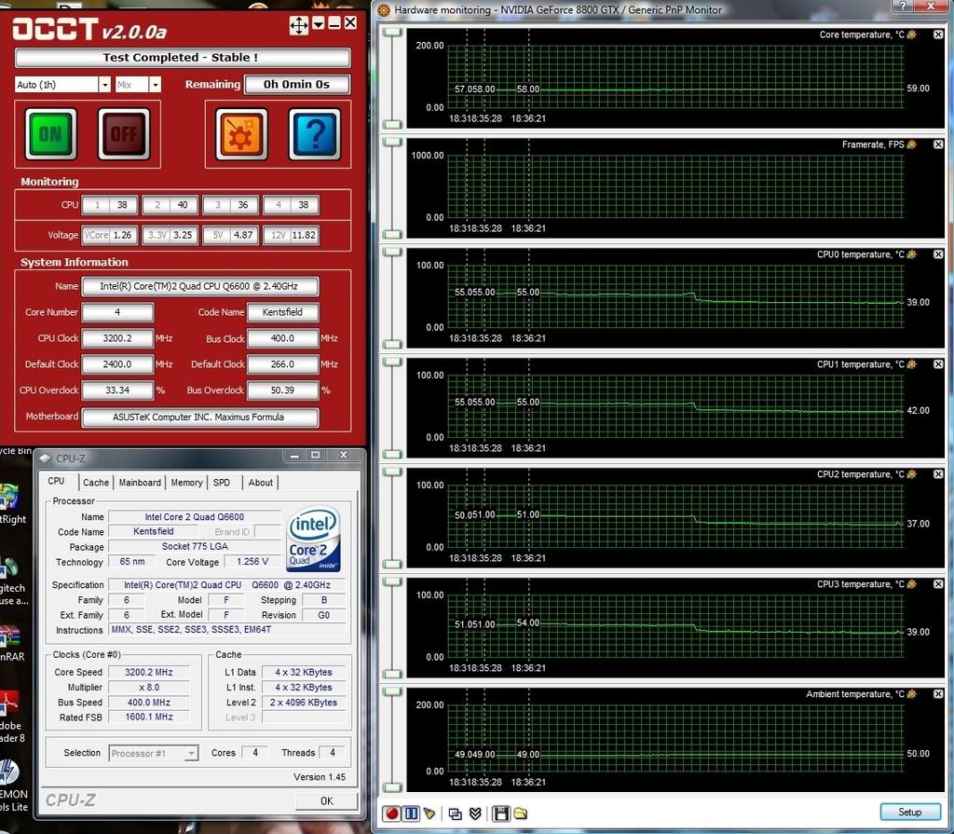Viewport: 954px width, 834px height.
Task: Click the Core Voltage 1.256 V value in CPU-Z
Action: (x=252, y=561)
